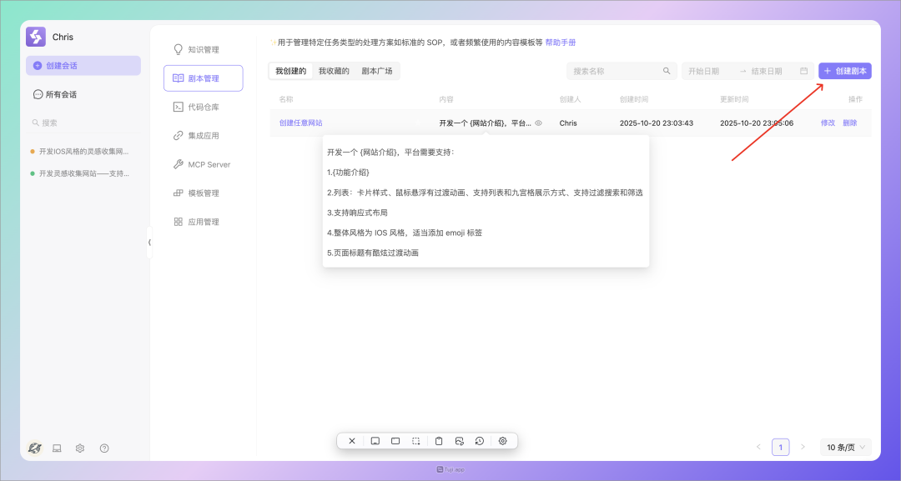The height and width of the screenshot is (481, 901).
Task: Open the 10 条/页 page size dropdown
Action: click(x=845, y=448)
